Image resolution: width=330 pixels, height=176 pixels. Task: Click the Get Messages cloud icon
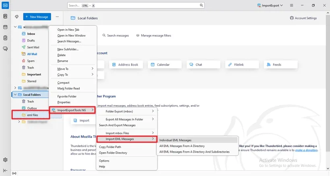pos(16,17)
